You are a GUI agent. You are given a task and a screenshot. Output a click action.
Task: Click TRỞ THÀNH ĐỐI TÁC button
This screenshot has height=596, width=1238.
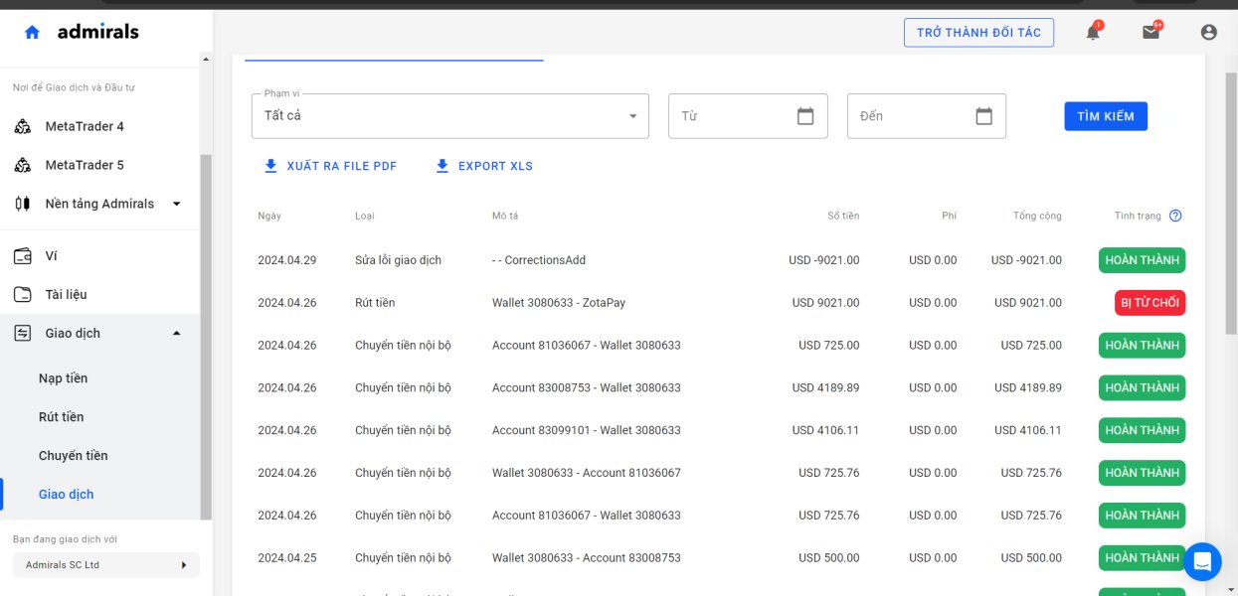(x=977, y=33)
